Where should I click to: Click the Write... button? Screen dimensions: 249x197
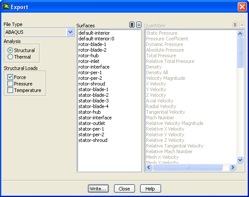tap(98, 189)
